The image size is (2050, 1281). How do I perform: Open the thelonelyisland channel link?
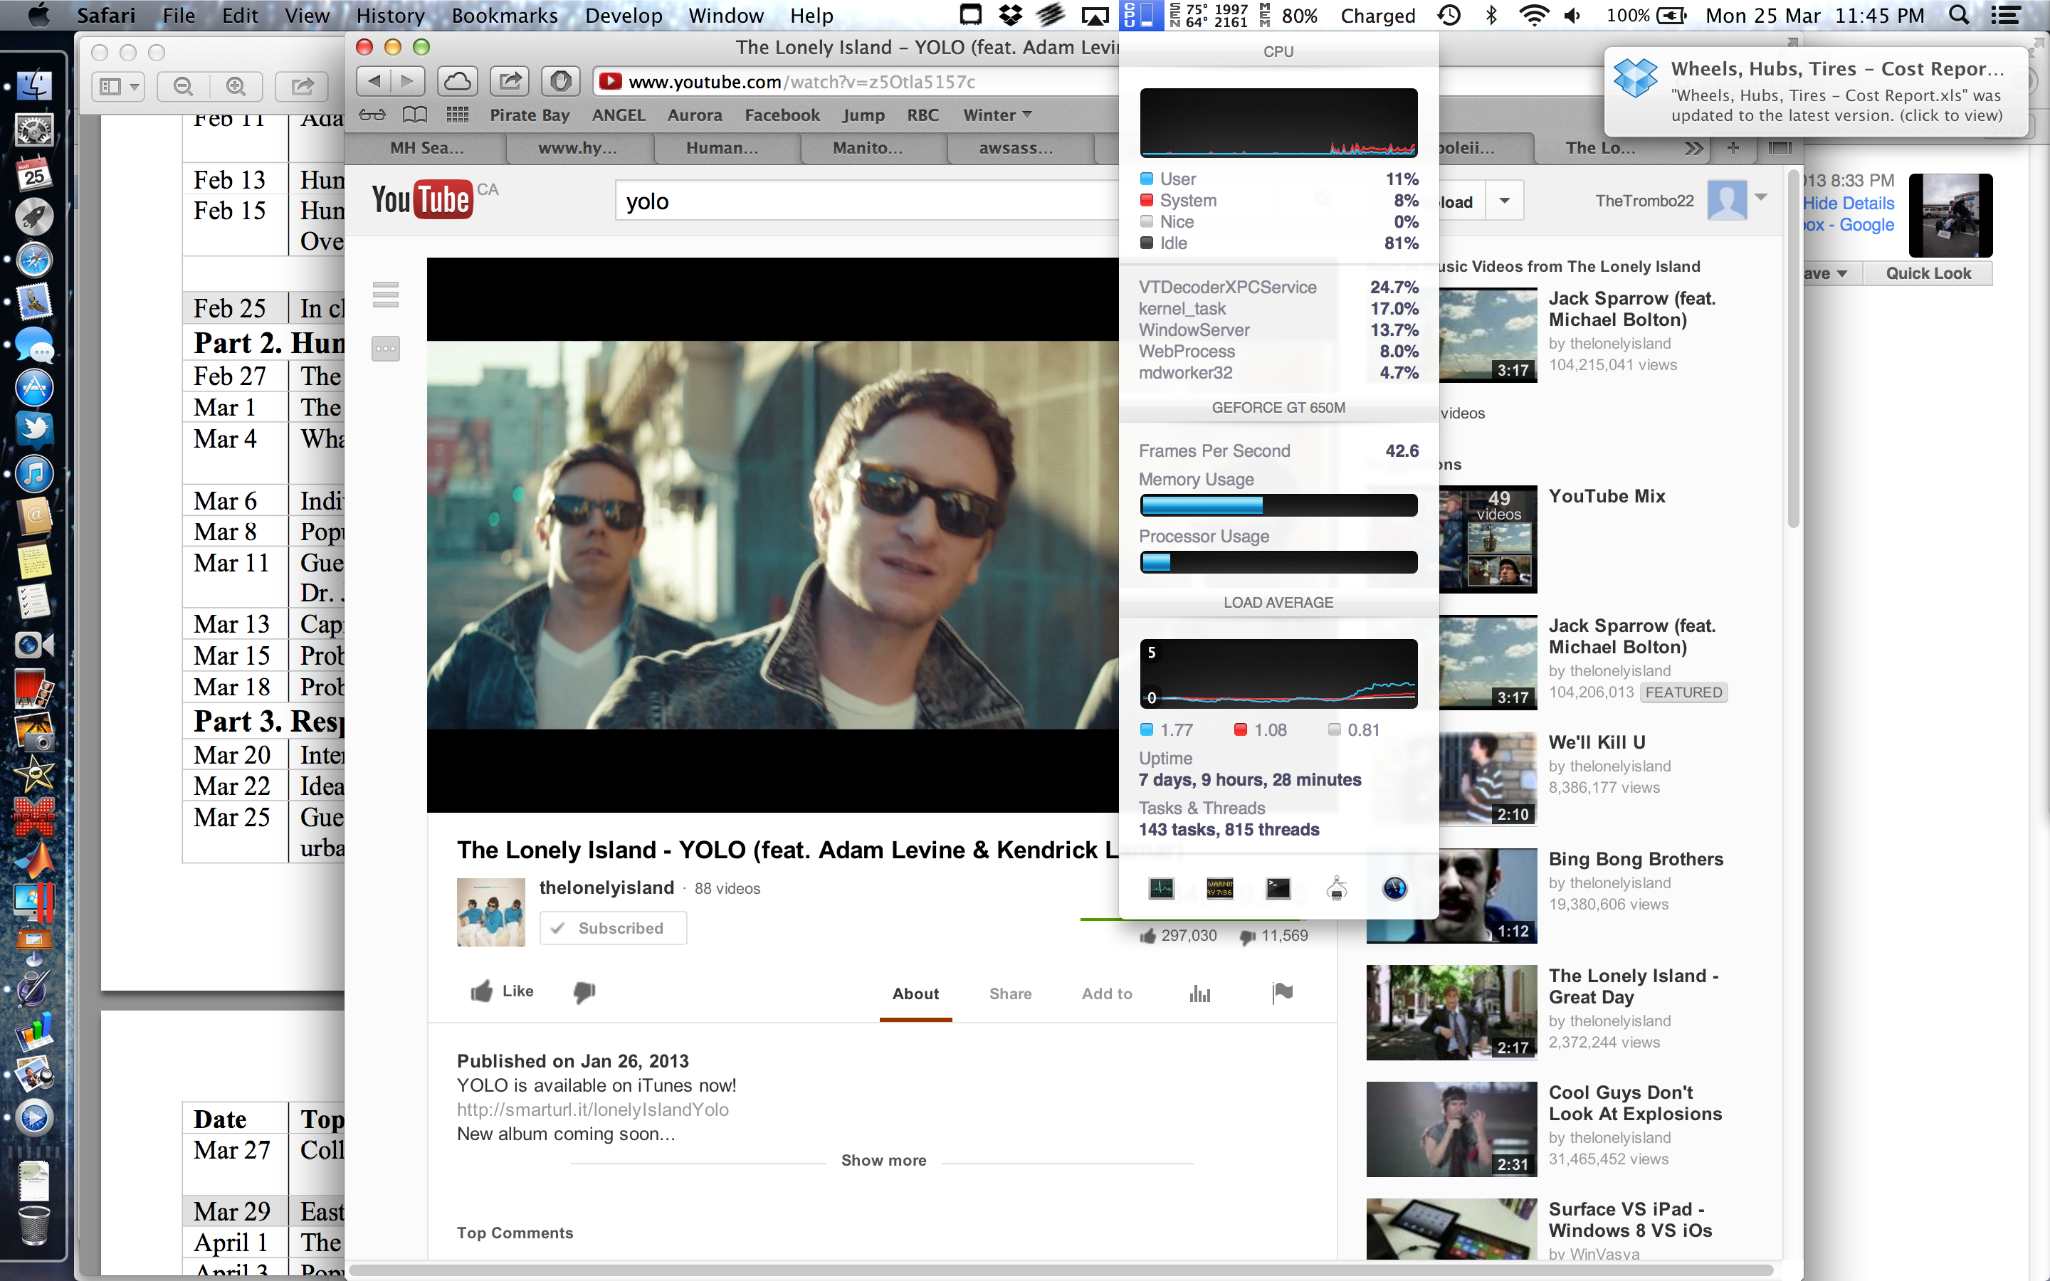tap(606, 887)
